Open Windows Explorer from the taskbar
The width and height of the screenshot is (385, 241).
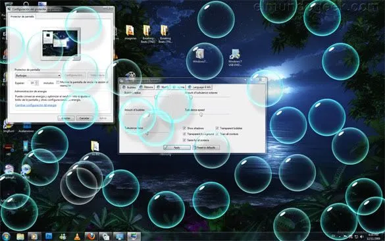pyautogui.click(x=20, y=236)
